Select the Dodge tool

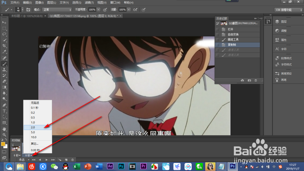pos(4,99)
